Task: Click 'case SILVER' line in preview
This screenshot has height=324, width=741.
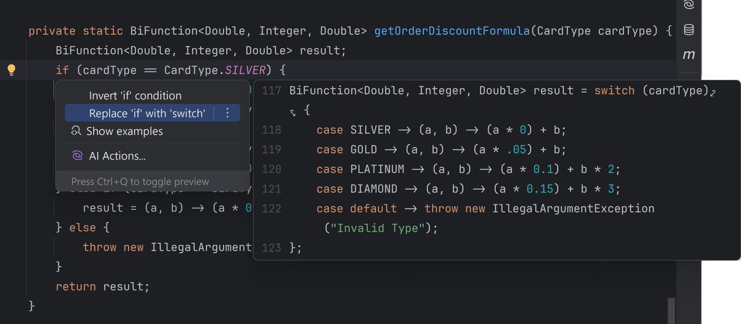Action: point(441,130)
